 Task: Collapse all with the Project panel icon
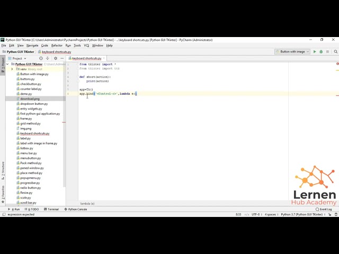(48, 58)
